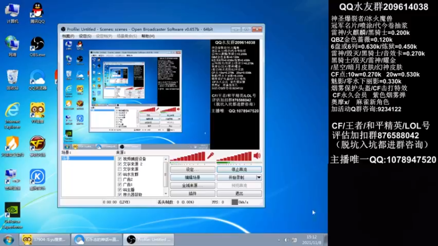Enable the unchecked 文字来源 source

point(120,169)
